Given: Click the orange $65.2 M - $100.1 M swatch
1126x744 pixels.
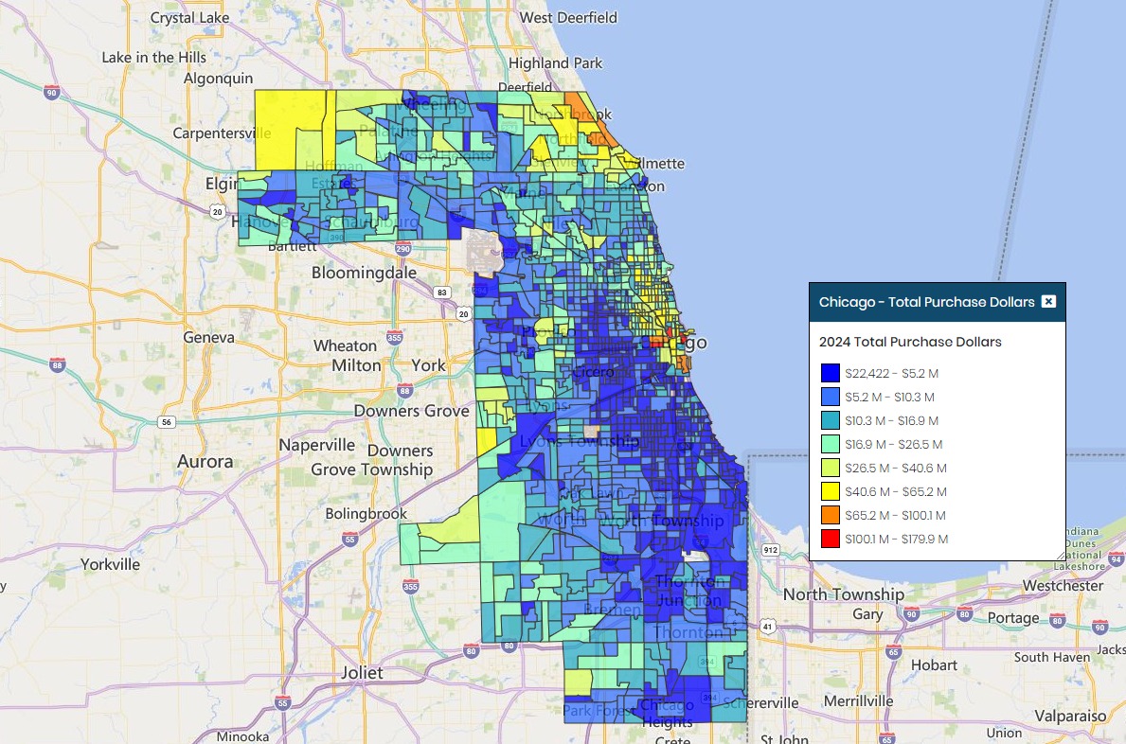Looking at the screenshot, I should point(831,515).
